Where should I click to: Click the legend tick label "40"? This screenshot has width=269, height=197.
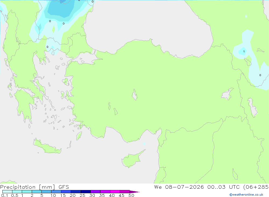point(112,195)
